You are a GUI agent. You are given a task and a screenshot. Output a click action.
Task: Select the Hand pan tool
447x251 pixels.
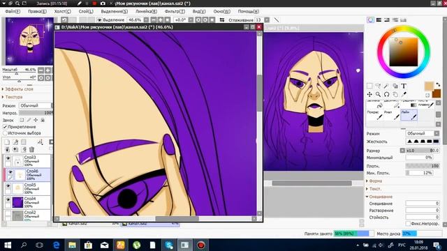395,94
